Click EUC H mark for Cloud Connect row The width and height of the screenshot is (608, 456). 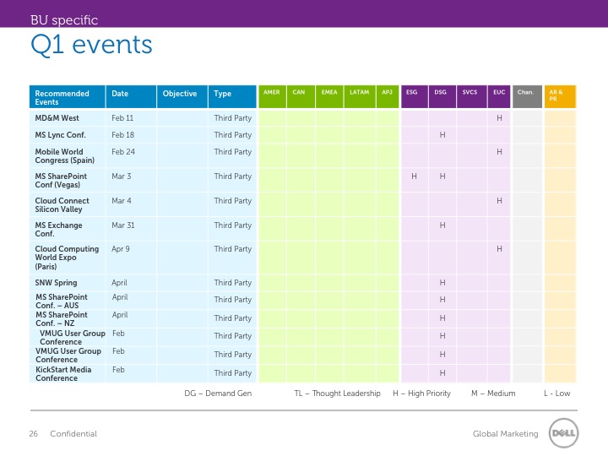(x=499, y=200)
